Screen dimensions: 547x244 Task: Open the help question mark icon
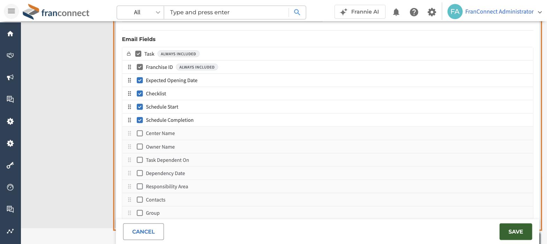[x=414, y=12]
